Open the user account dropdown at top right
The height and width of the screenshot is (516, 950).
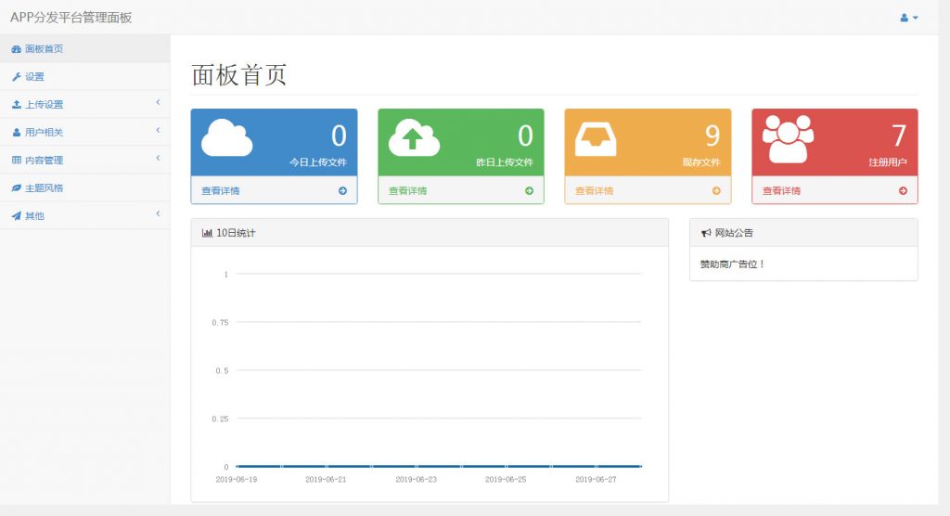pos(909,18)
